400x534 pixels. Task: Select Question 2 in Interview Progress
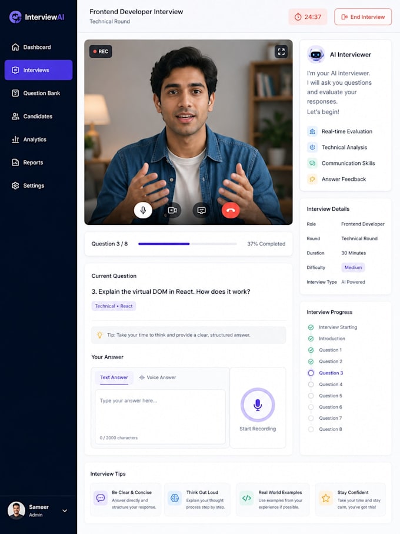[x=325, y=361]
